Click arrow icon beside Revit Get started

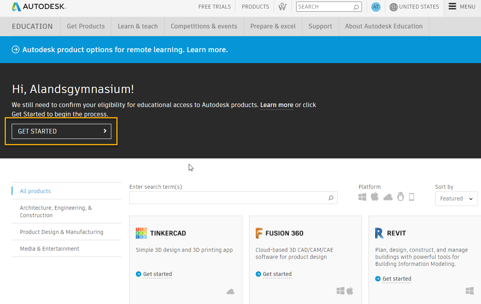pyautogui.click(x=378, y=279)
